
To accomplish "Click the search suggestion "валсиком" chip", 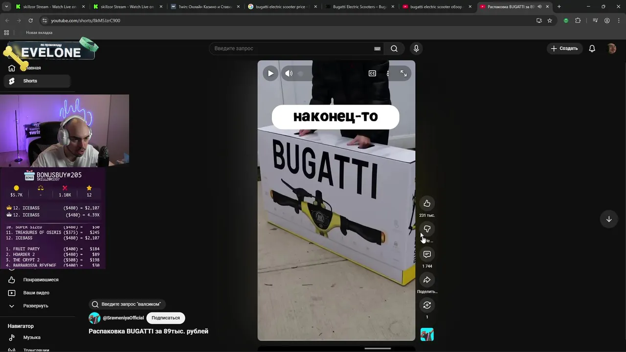I will pyautogui.click(x=126, y=304).
